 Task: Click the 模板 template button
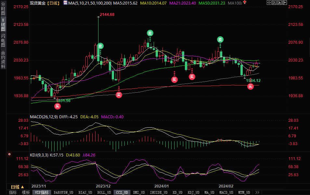click(x=26, y=192)
